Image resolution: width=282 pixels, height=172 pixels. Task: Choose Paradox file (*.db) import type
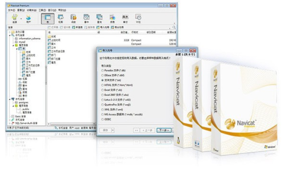coord(114,71)
